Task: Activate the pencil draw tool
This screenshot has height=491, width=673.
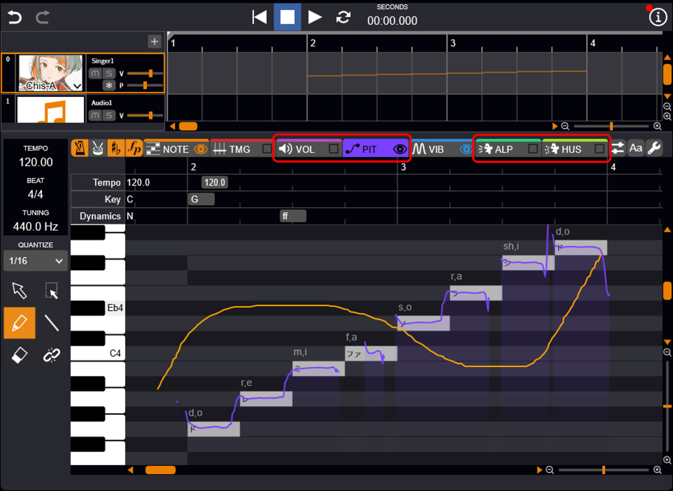Action: [19, 323]
